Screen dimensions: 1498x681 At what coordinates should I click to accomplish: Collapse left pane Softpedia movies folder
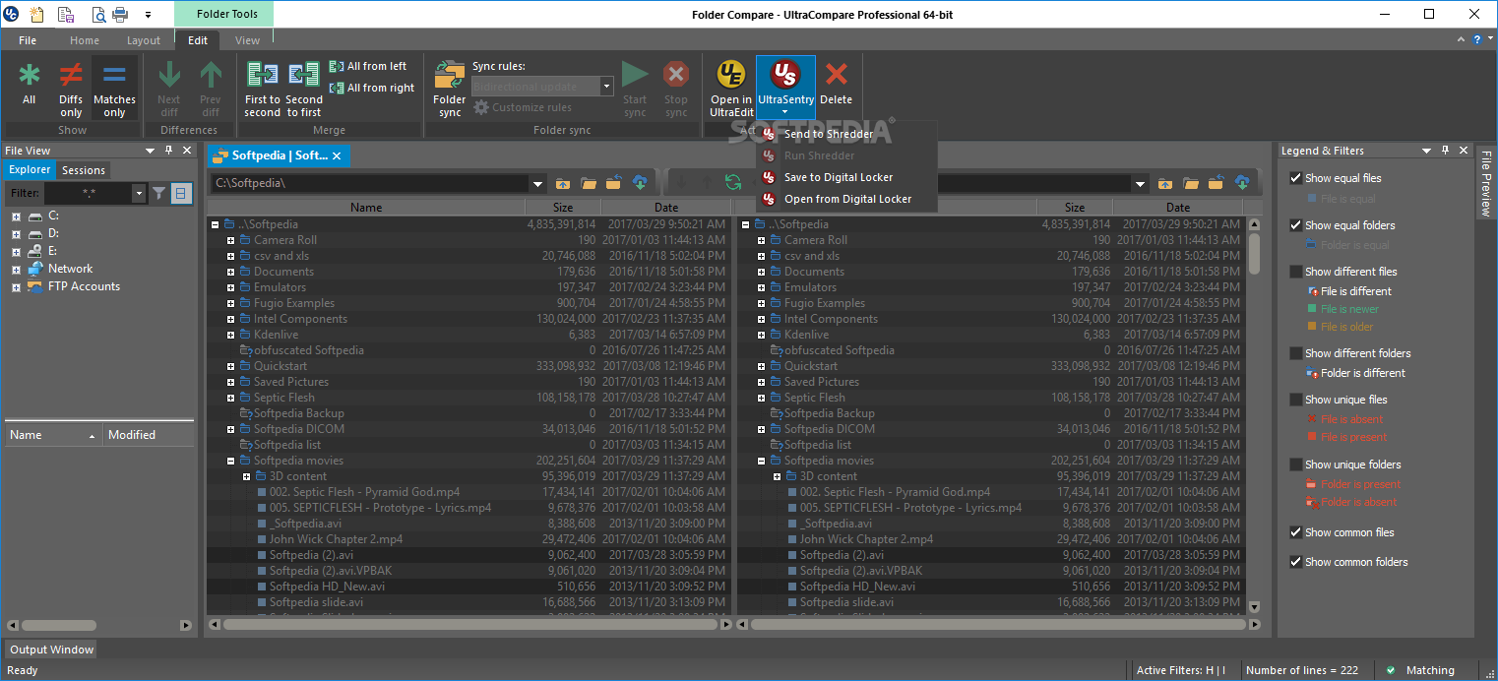click(231, 461)
